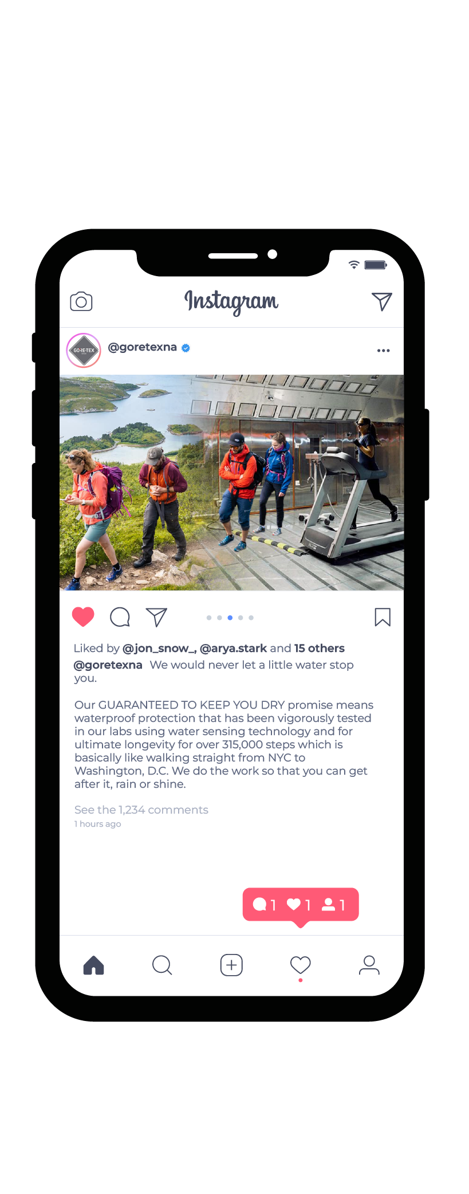The width and height of the screenshot is (469, 1194).
Task: Create a new post with plus icon
Action: click(x=231, y=965)
